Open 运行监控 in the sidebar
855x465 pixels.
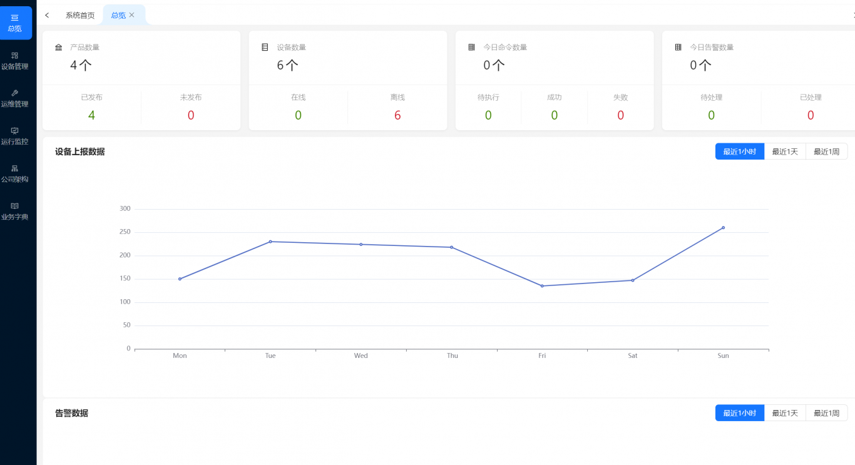[x=15, y=136]
